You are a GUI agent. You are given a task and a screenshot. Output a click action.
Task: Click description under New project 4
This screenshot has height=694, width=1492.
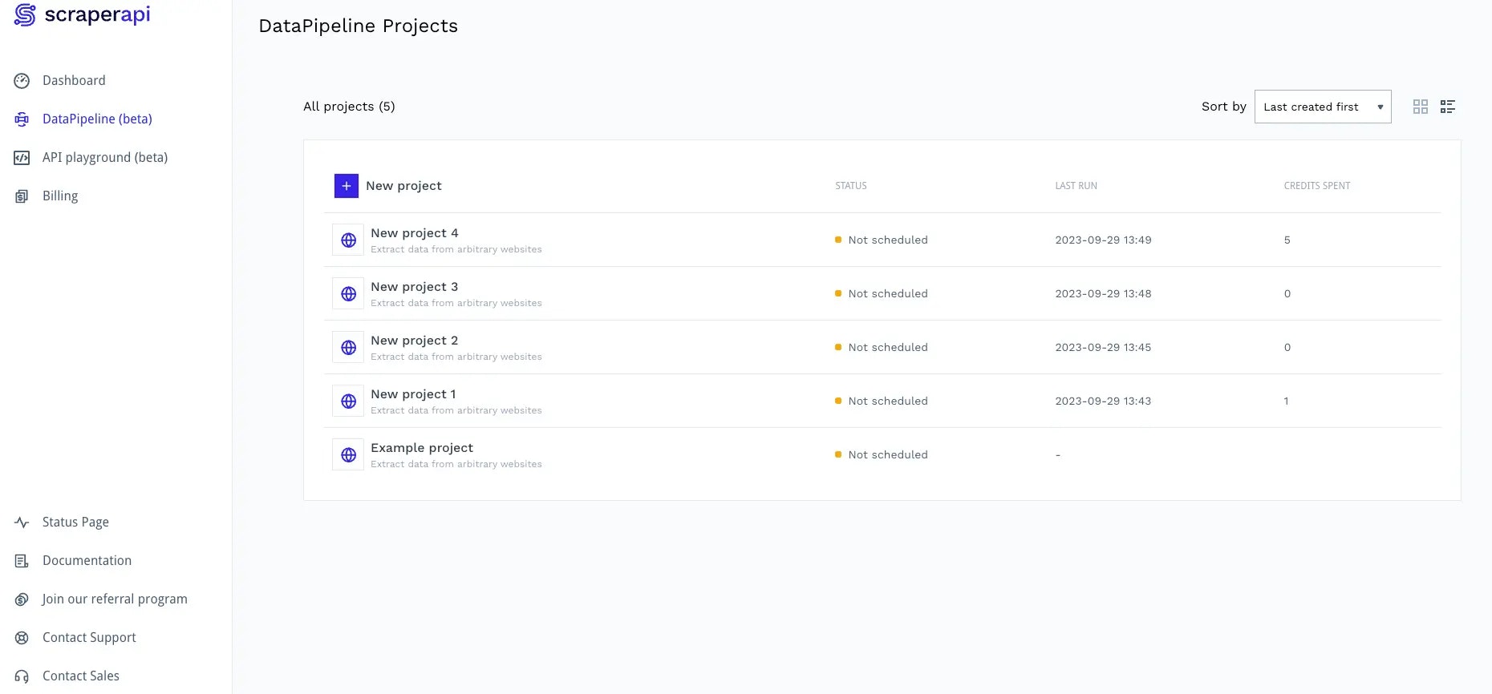coord(456,249)
